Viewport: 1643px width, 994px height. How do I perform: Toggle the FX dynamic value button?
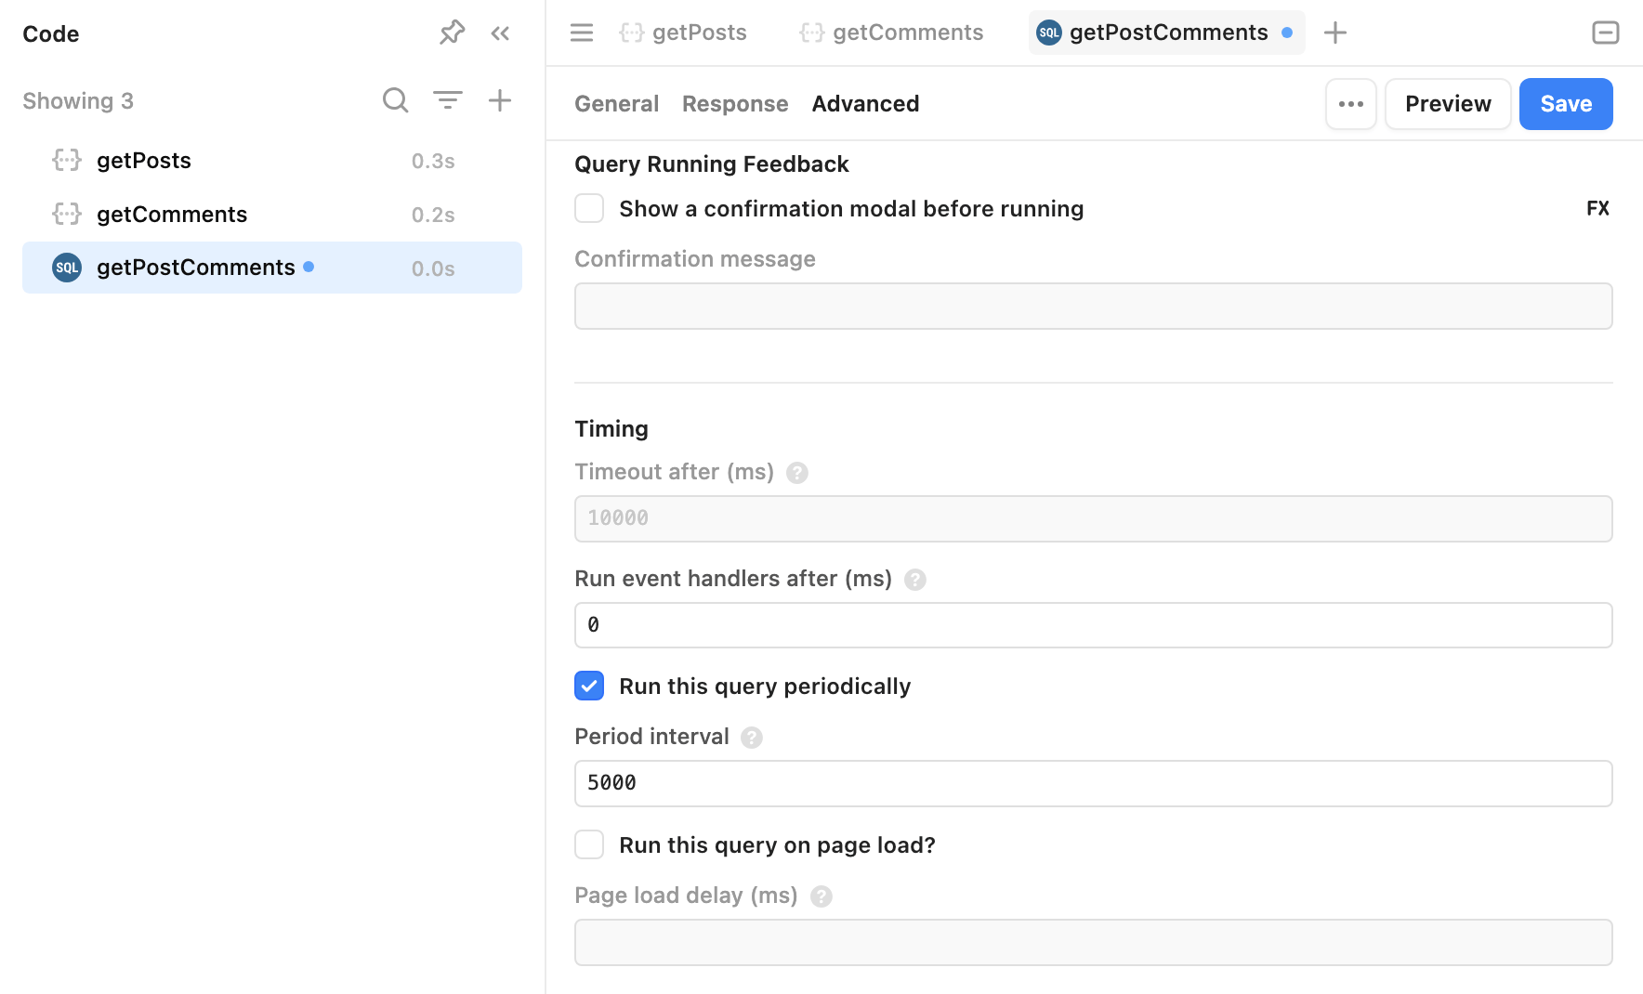pos(1597,208)
